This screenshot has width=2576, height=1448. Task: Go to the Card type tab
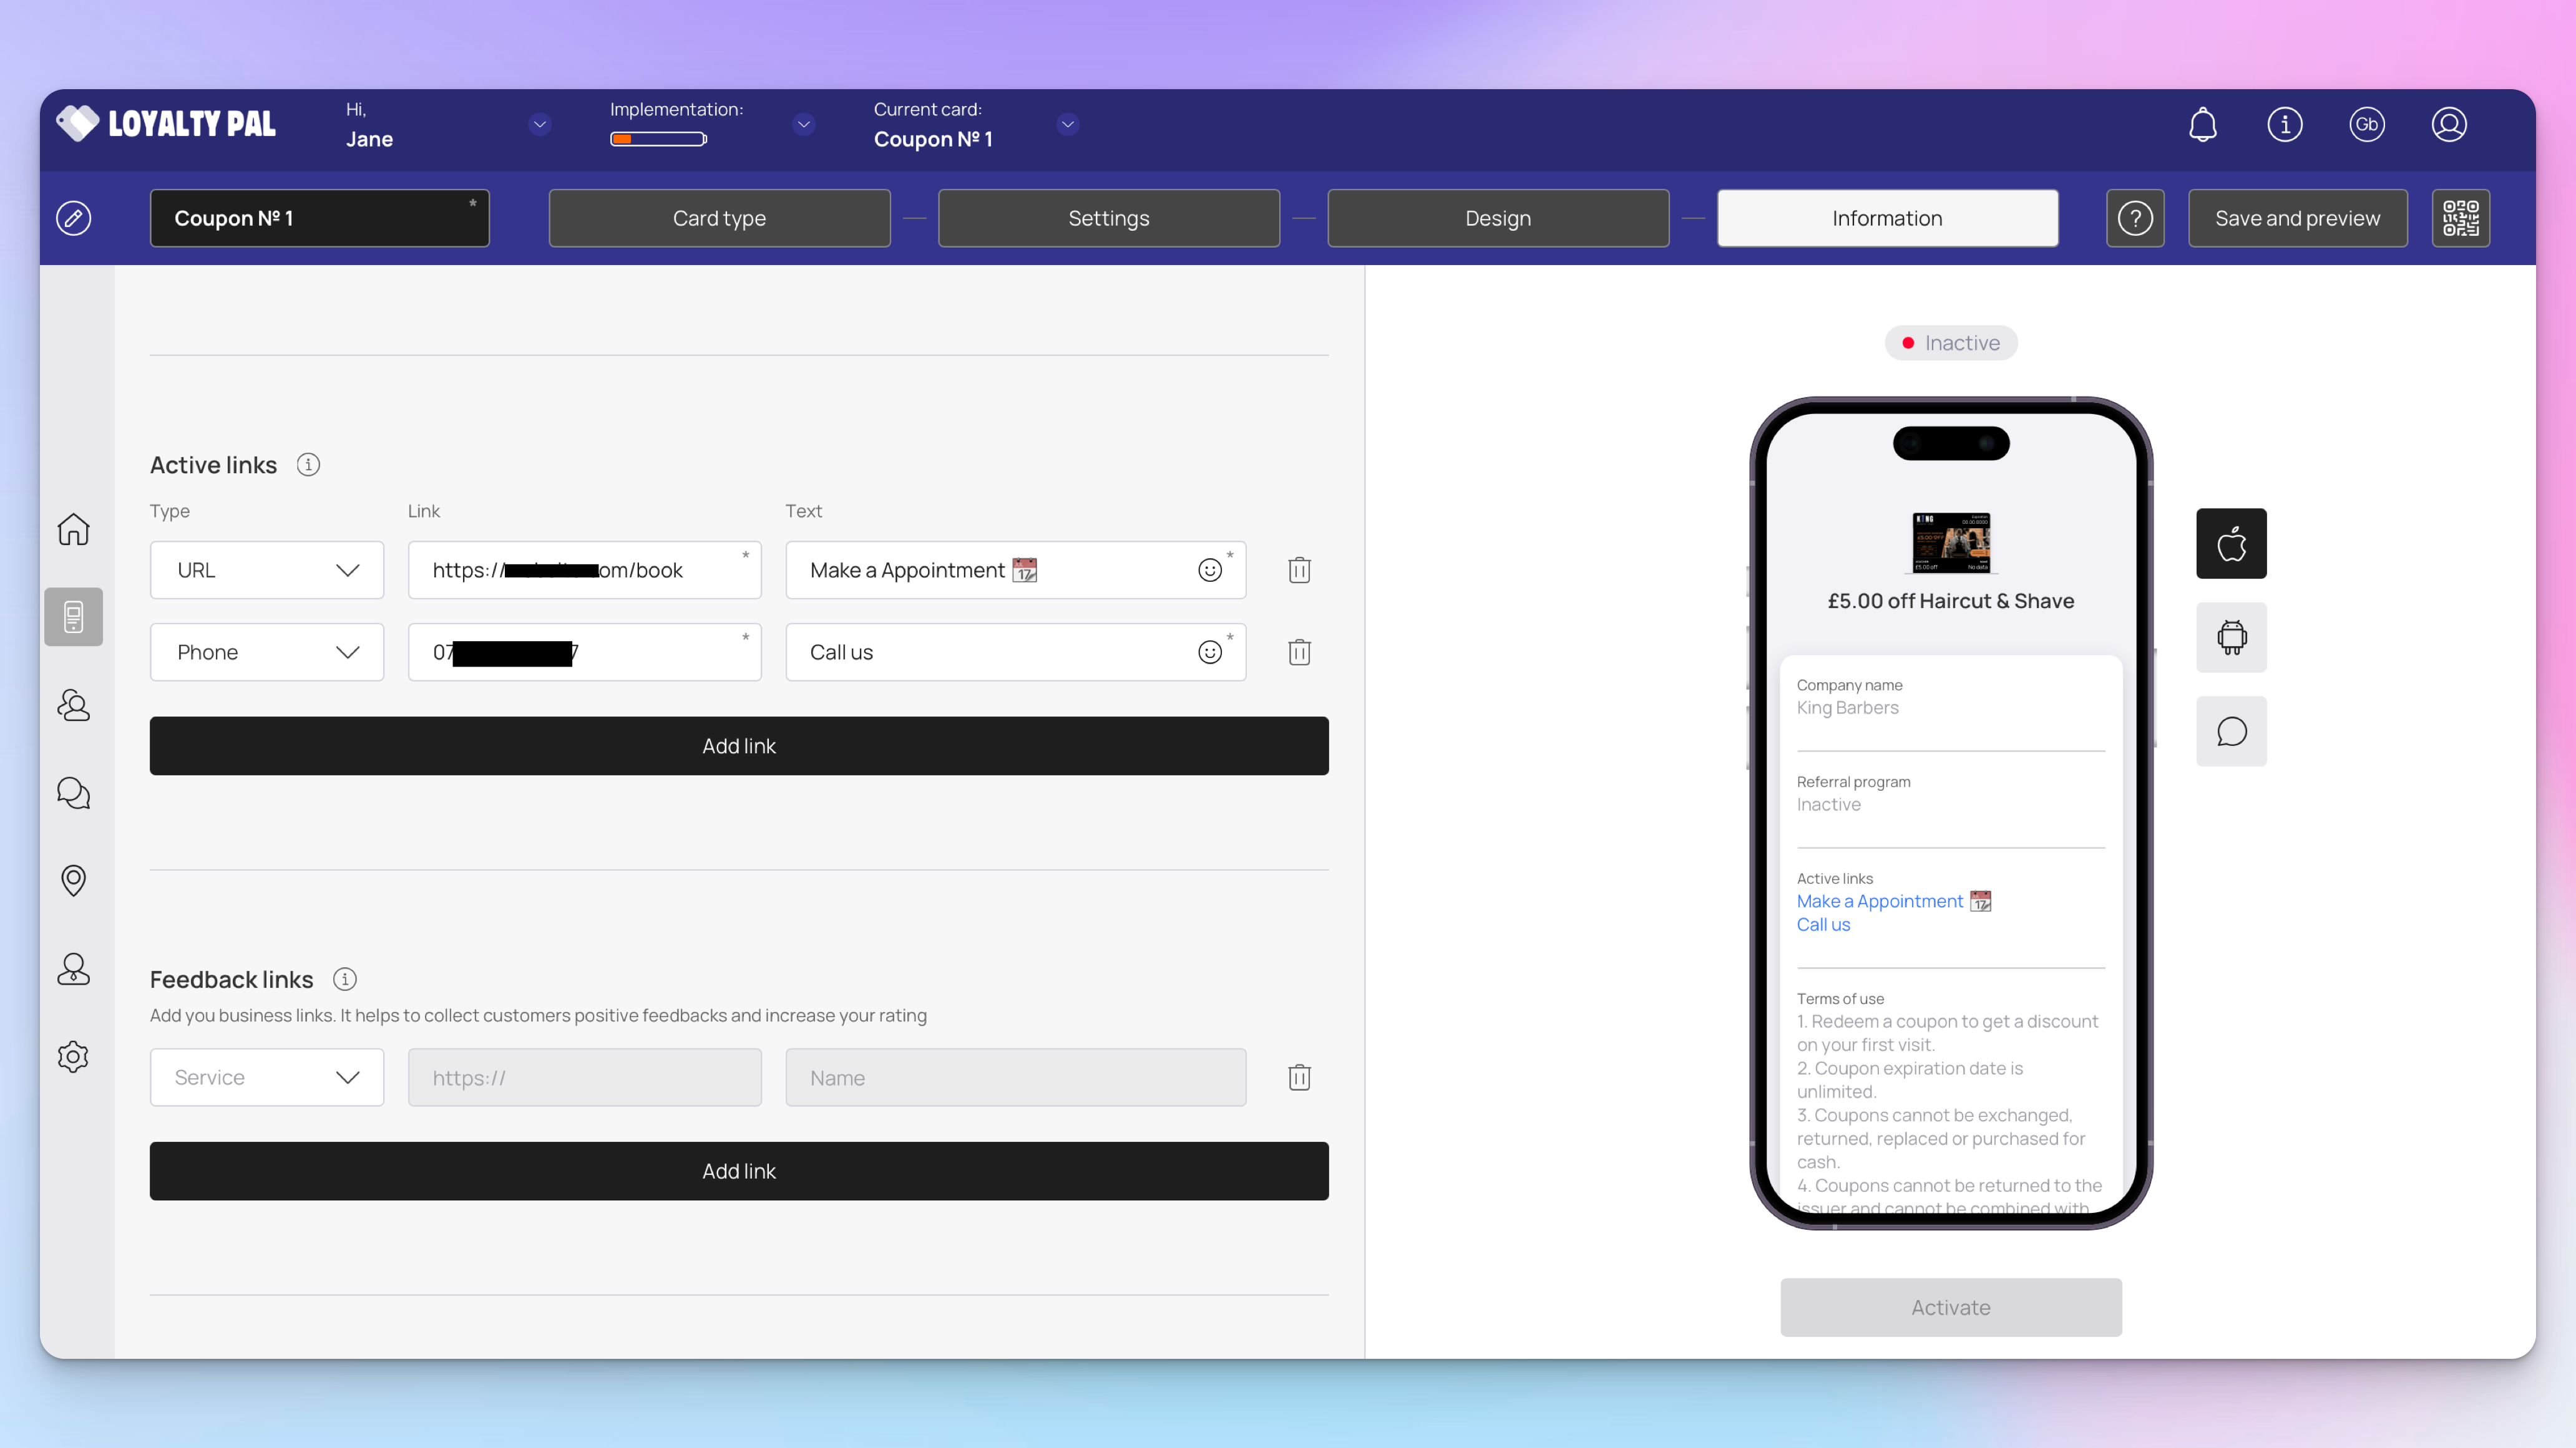[719, 218]
